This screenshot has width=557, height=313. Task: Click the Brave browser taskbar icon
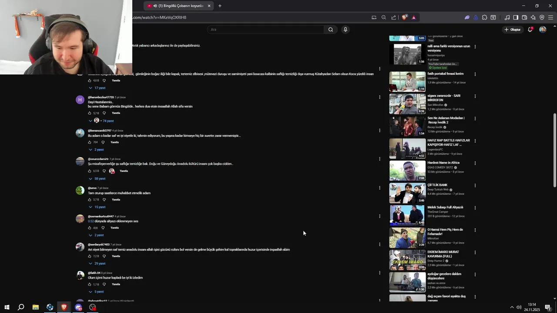64,307
